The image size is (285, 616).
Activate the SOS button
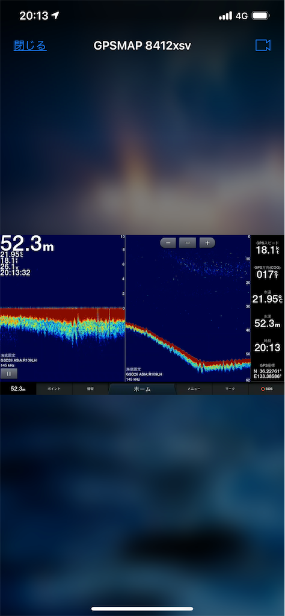(x=266, y=389)
